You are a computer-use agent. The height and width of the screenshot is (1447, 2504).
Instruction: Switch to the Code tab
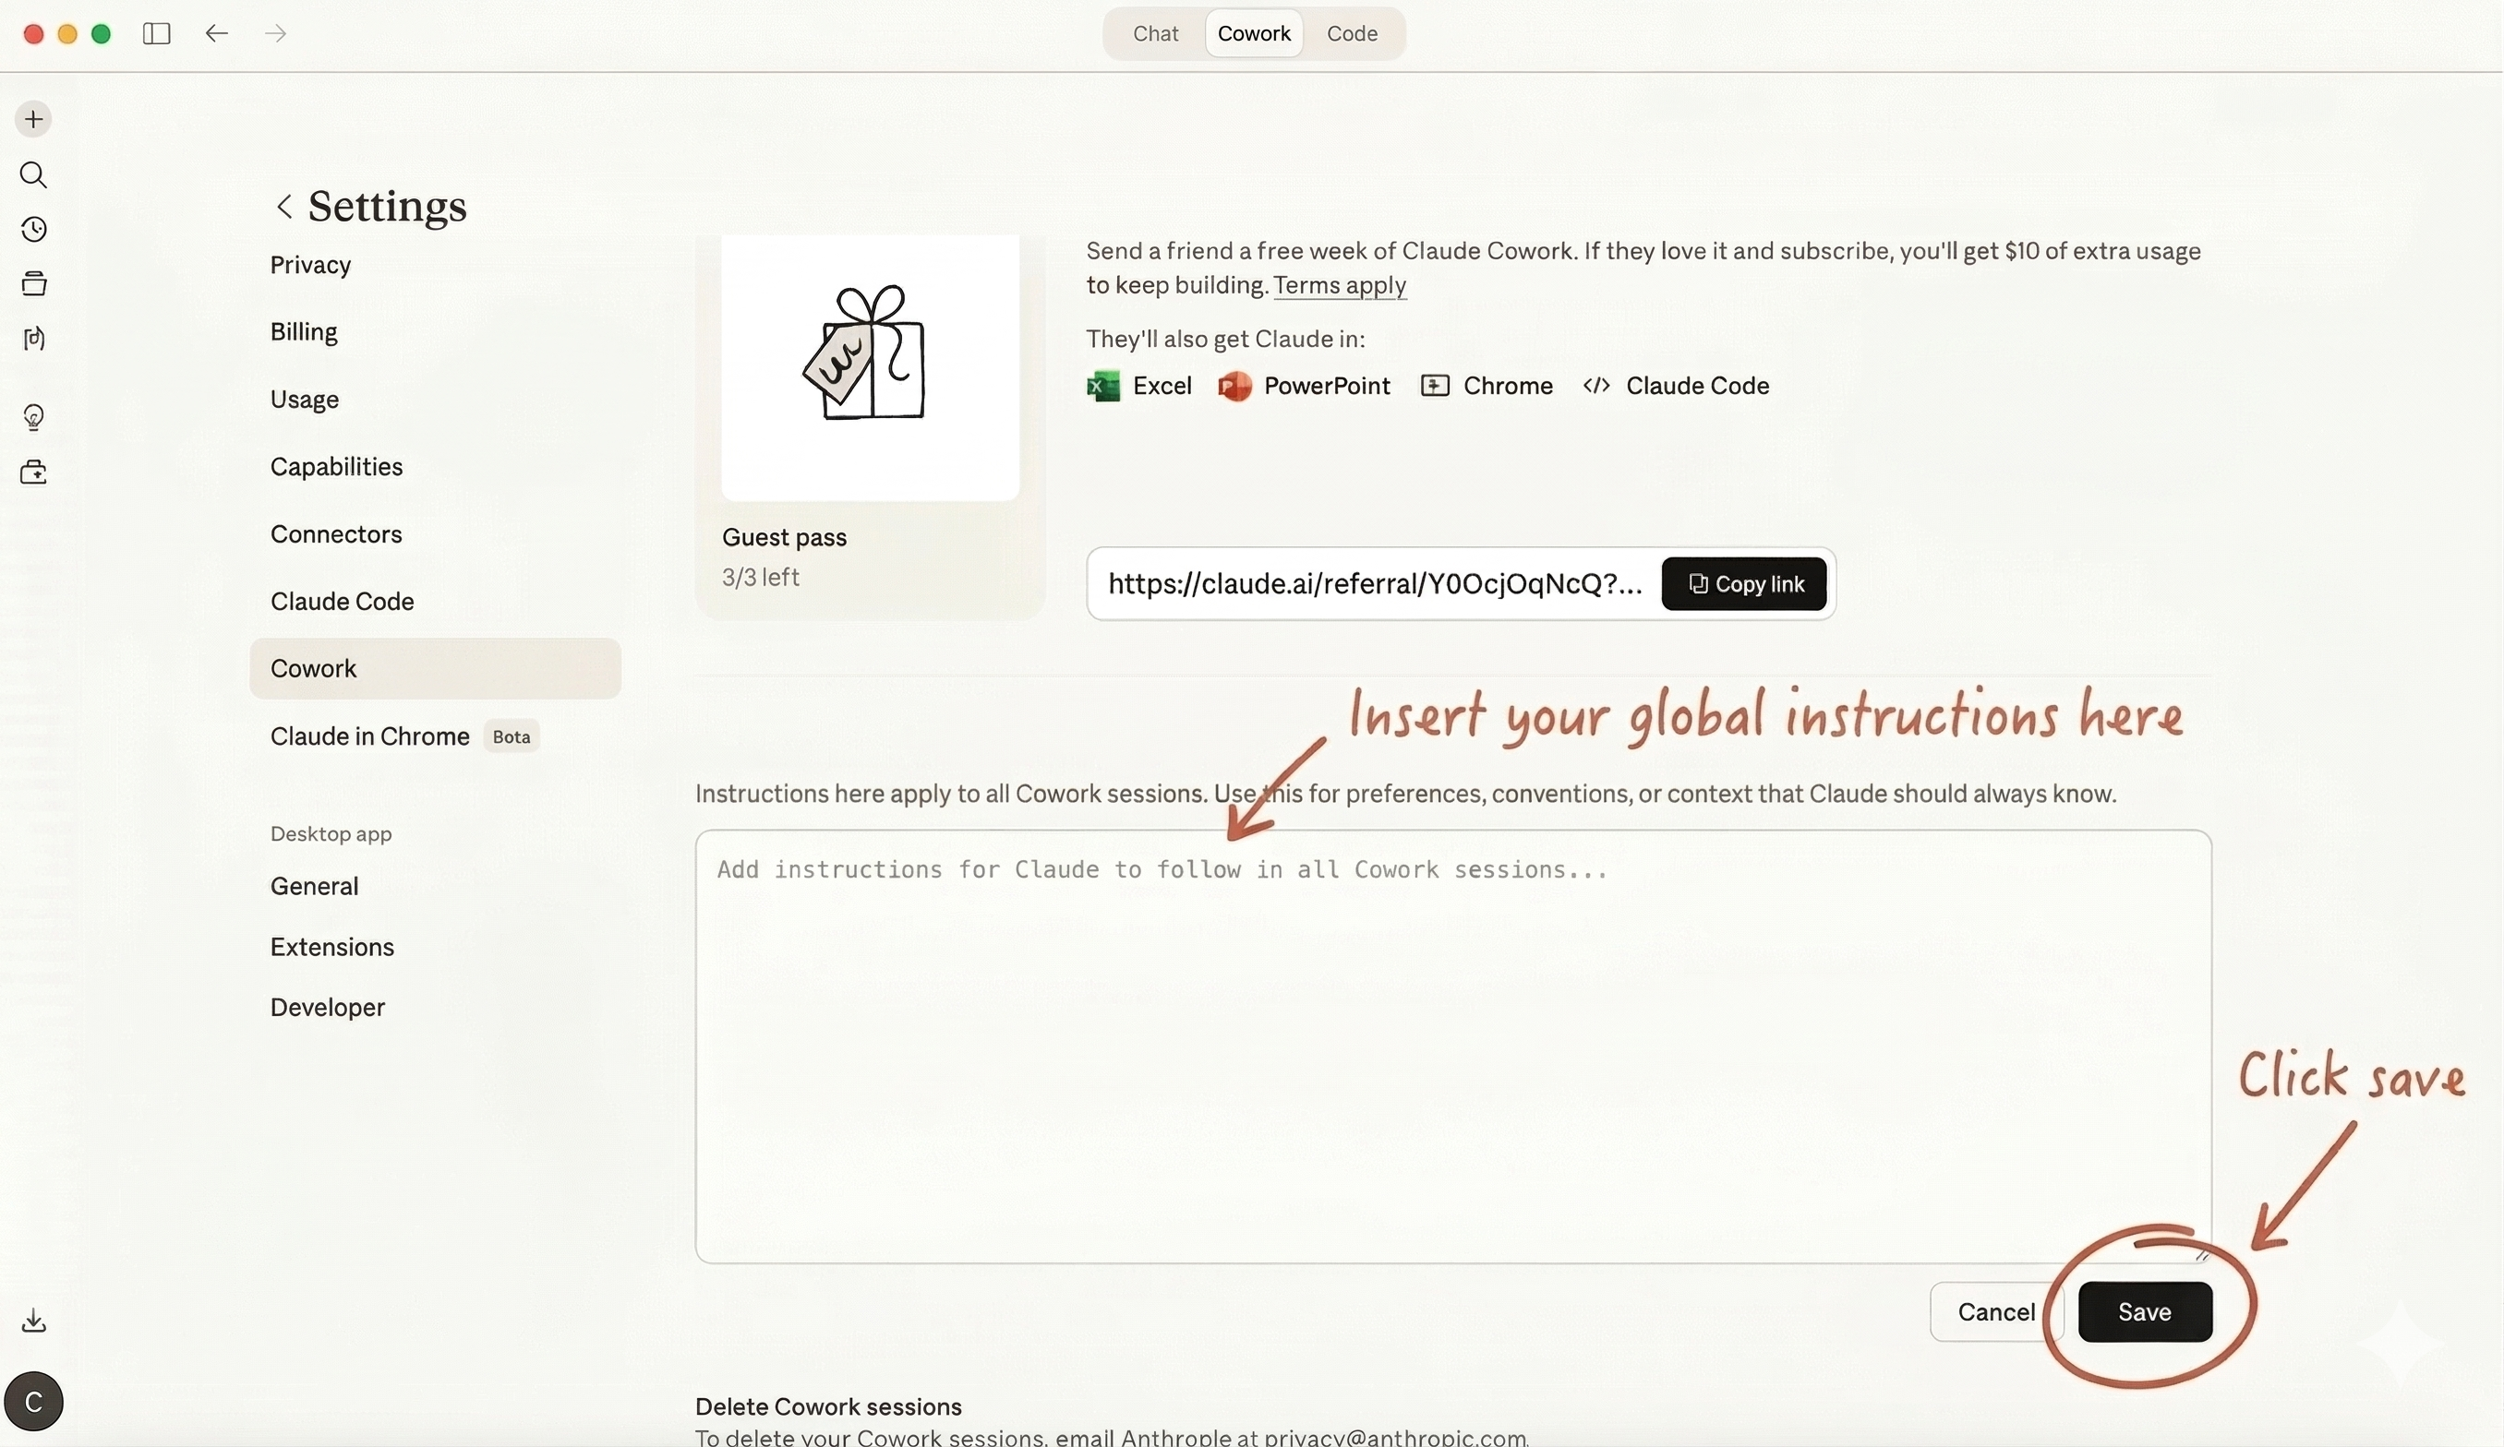click(x=1352, y=33)
